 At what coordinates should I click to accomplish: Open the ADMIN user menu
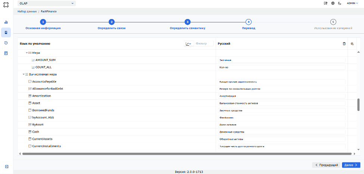point(352,3)
